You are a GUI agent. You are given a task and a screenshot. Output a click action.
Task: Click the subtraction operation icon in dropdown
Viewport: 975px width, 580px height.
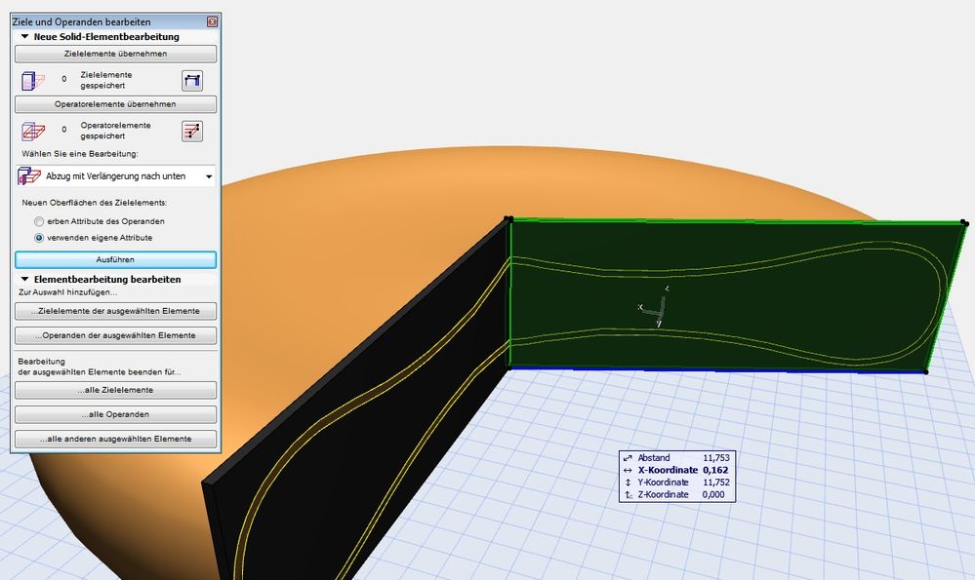pyautogui.click(x=29, y=176)
